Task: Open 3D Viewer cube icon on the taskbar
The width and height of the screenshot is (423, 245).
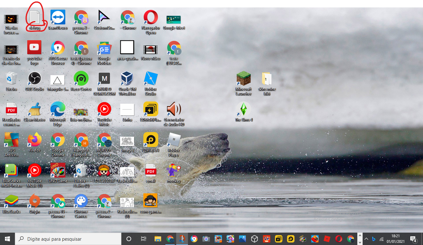Action: click(255, 239)
